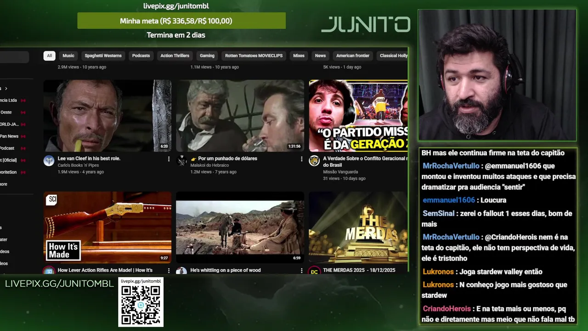The width and height of the screenshot is (588, 331).
Task: Select the All filter chip
Action: pos(49,56)
